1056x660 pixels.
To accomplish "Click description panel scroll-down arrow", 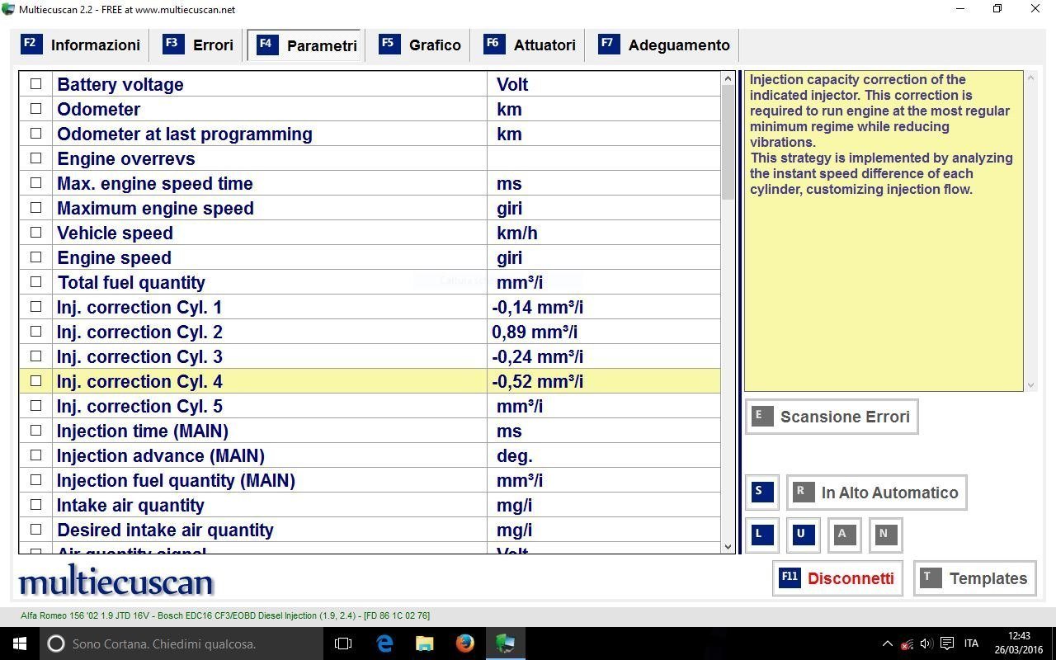I will [1030, 385].
